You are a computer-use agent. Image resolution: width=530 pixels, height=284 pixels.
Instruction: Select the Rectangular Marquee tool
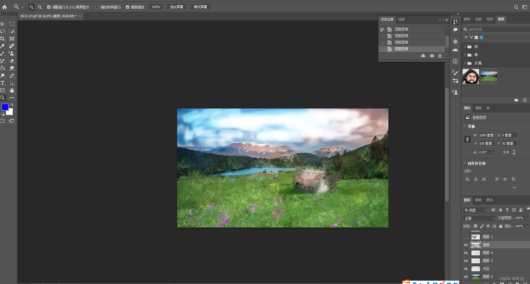(x=12, y=24)
